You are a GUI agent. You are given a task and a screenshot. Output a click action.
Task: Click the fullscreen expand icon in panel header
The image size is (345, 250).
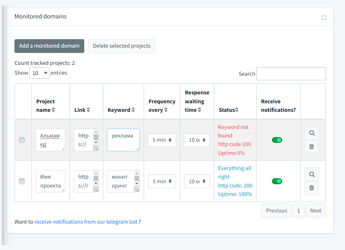coord(324,17)
